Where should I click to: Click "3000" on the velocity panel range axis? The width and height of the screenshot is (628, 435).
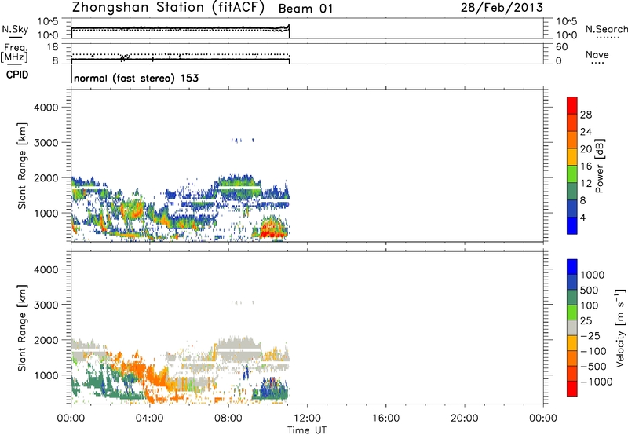(46, 305)
